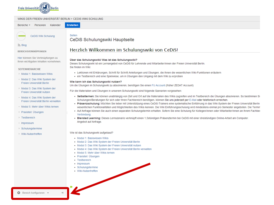274x205 pixels.
Task: Click the page title CeDiS Schulungswiki Hauptseite
Action: pyautogui.click(x=102, y=40)
